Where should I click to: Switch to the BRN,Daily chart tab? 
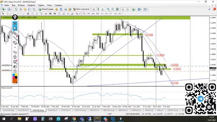click(149, 110)
